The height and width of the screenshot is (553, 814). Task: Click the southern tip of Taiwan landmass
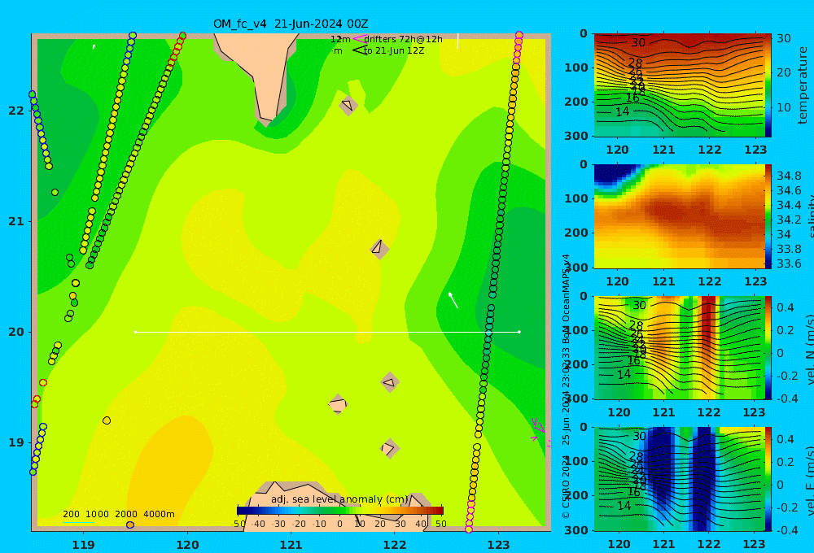(x=267, y=122)
